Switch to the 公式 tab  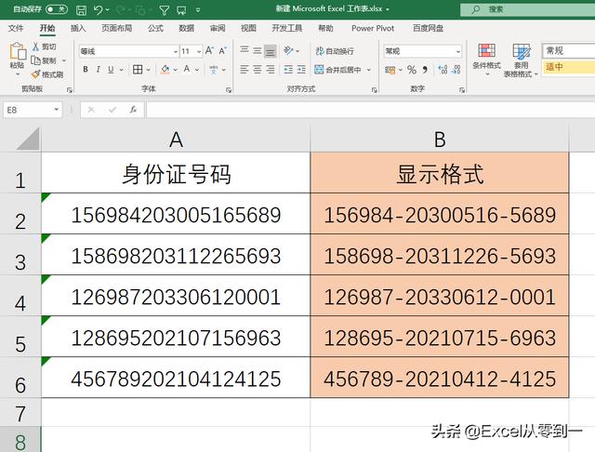155,28
